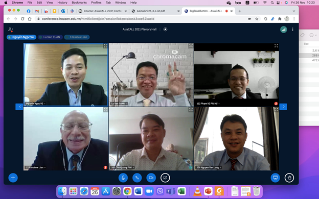The height and width of the screenshot is (199, 319).
Task: Open the Nguyễn Ngọc Vũ name dropdown on the webcam
Action: [35, 104]
